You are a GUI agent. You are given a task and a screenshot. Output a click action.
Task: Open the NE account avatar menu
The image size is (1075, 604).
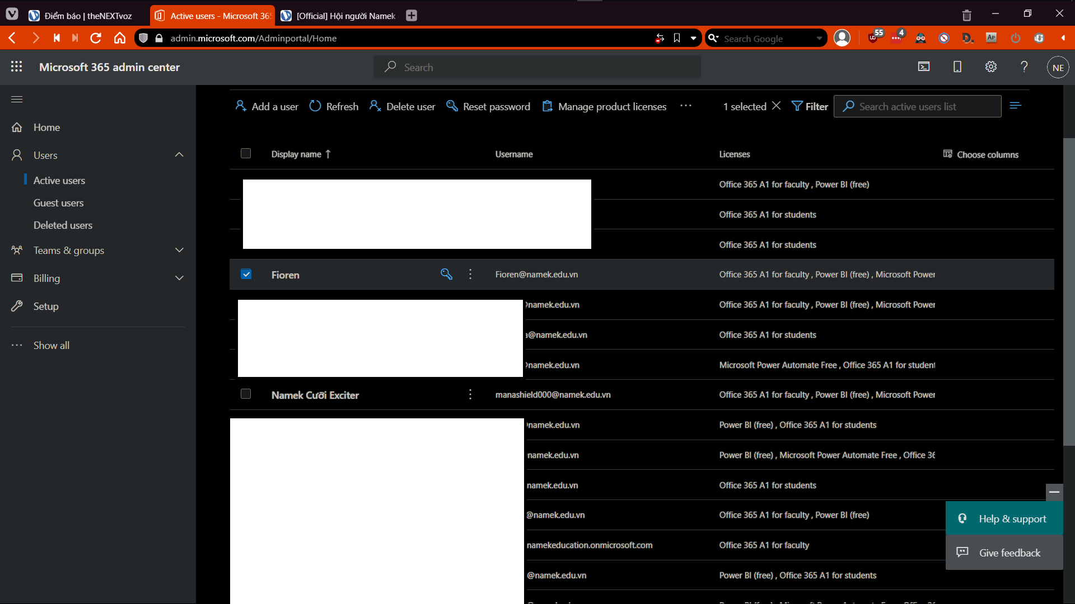tap(1058, 67)
